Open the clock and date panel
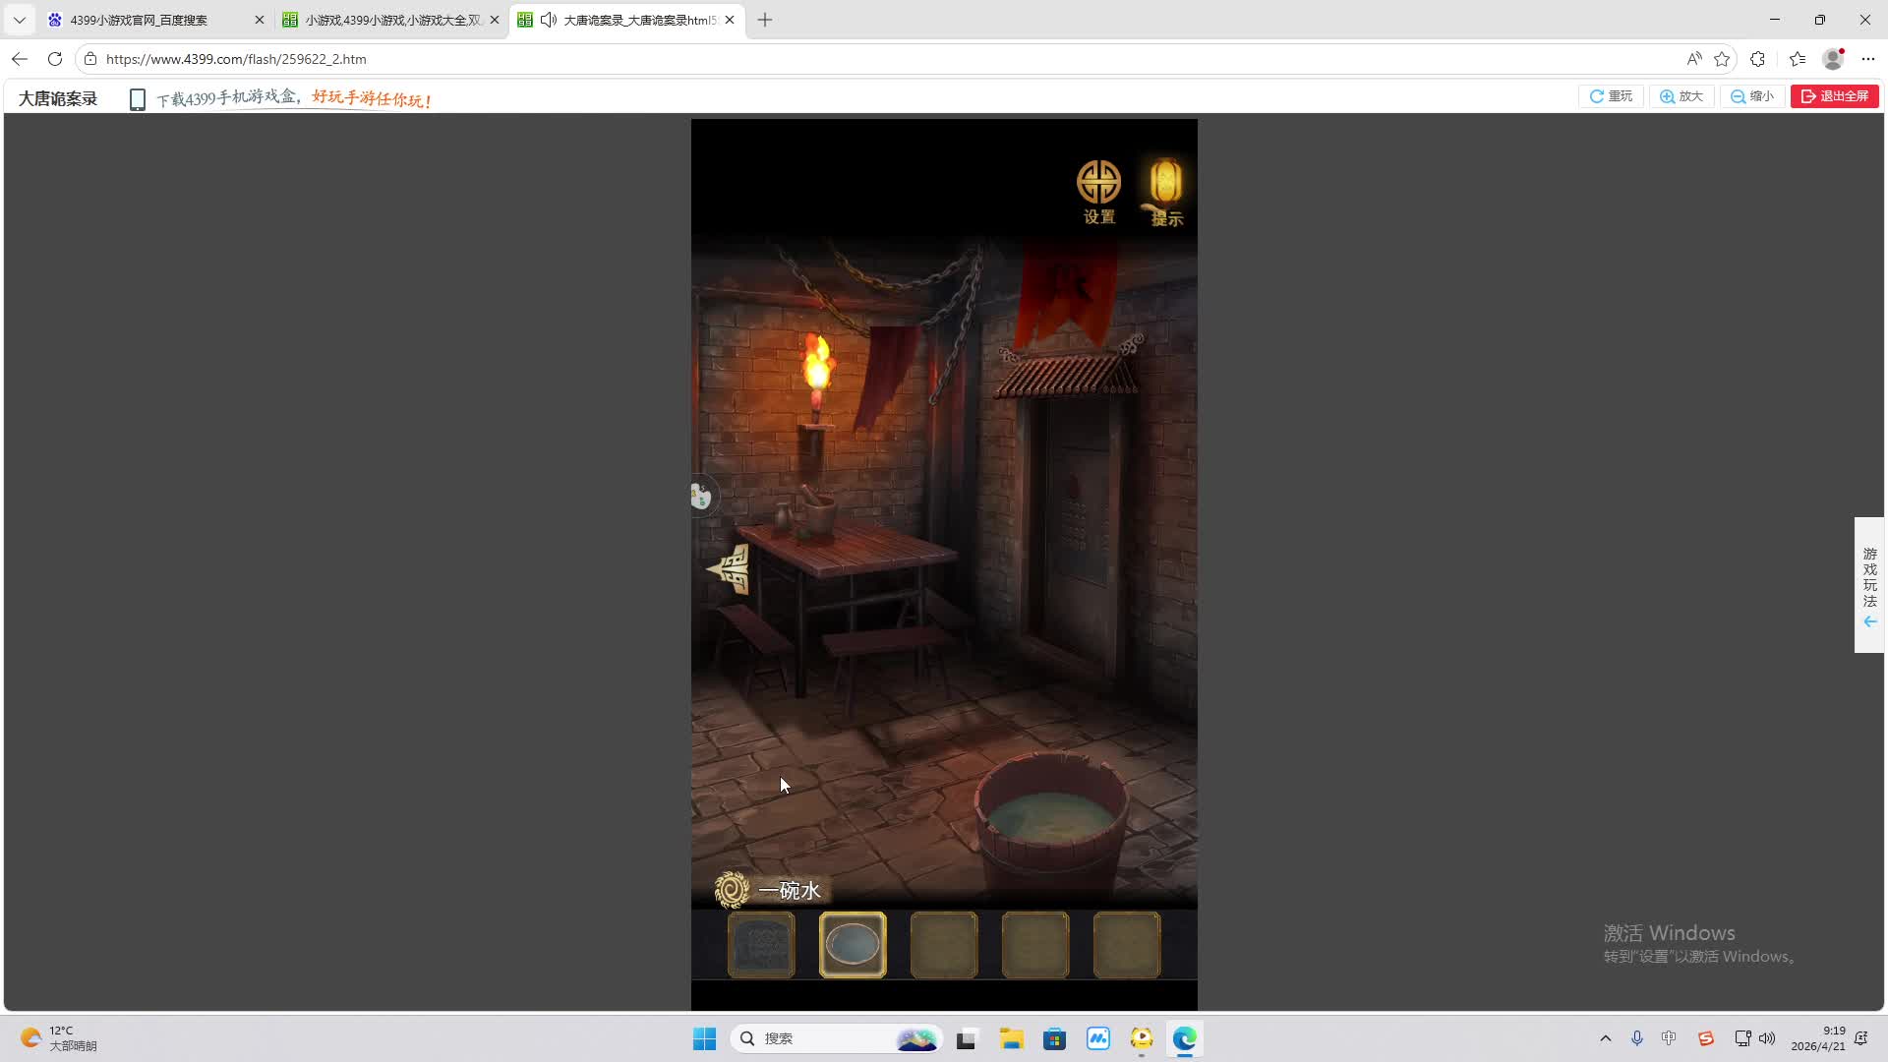Viewport: 1888px width, 1062px height. pyautogui.click(x=1818, y=1038)
